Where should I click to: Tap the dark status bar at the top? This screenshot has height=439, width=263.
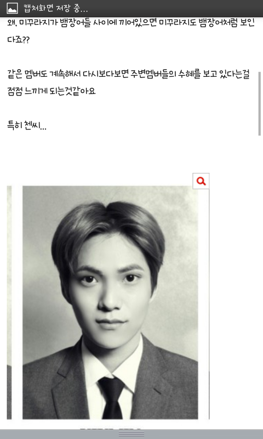(x=131, y=8)
